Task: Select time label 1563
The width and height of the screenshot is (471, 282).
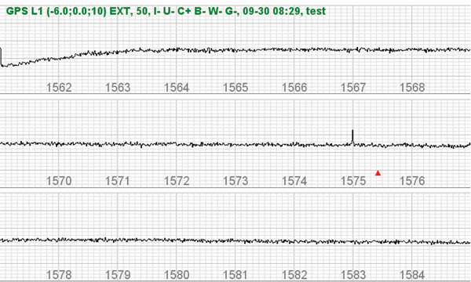Action: click(118, 88)
